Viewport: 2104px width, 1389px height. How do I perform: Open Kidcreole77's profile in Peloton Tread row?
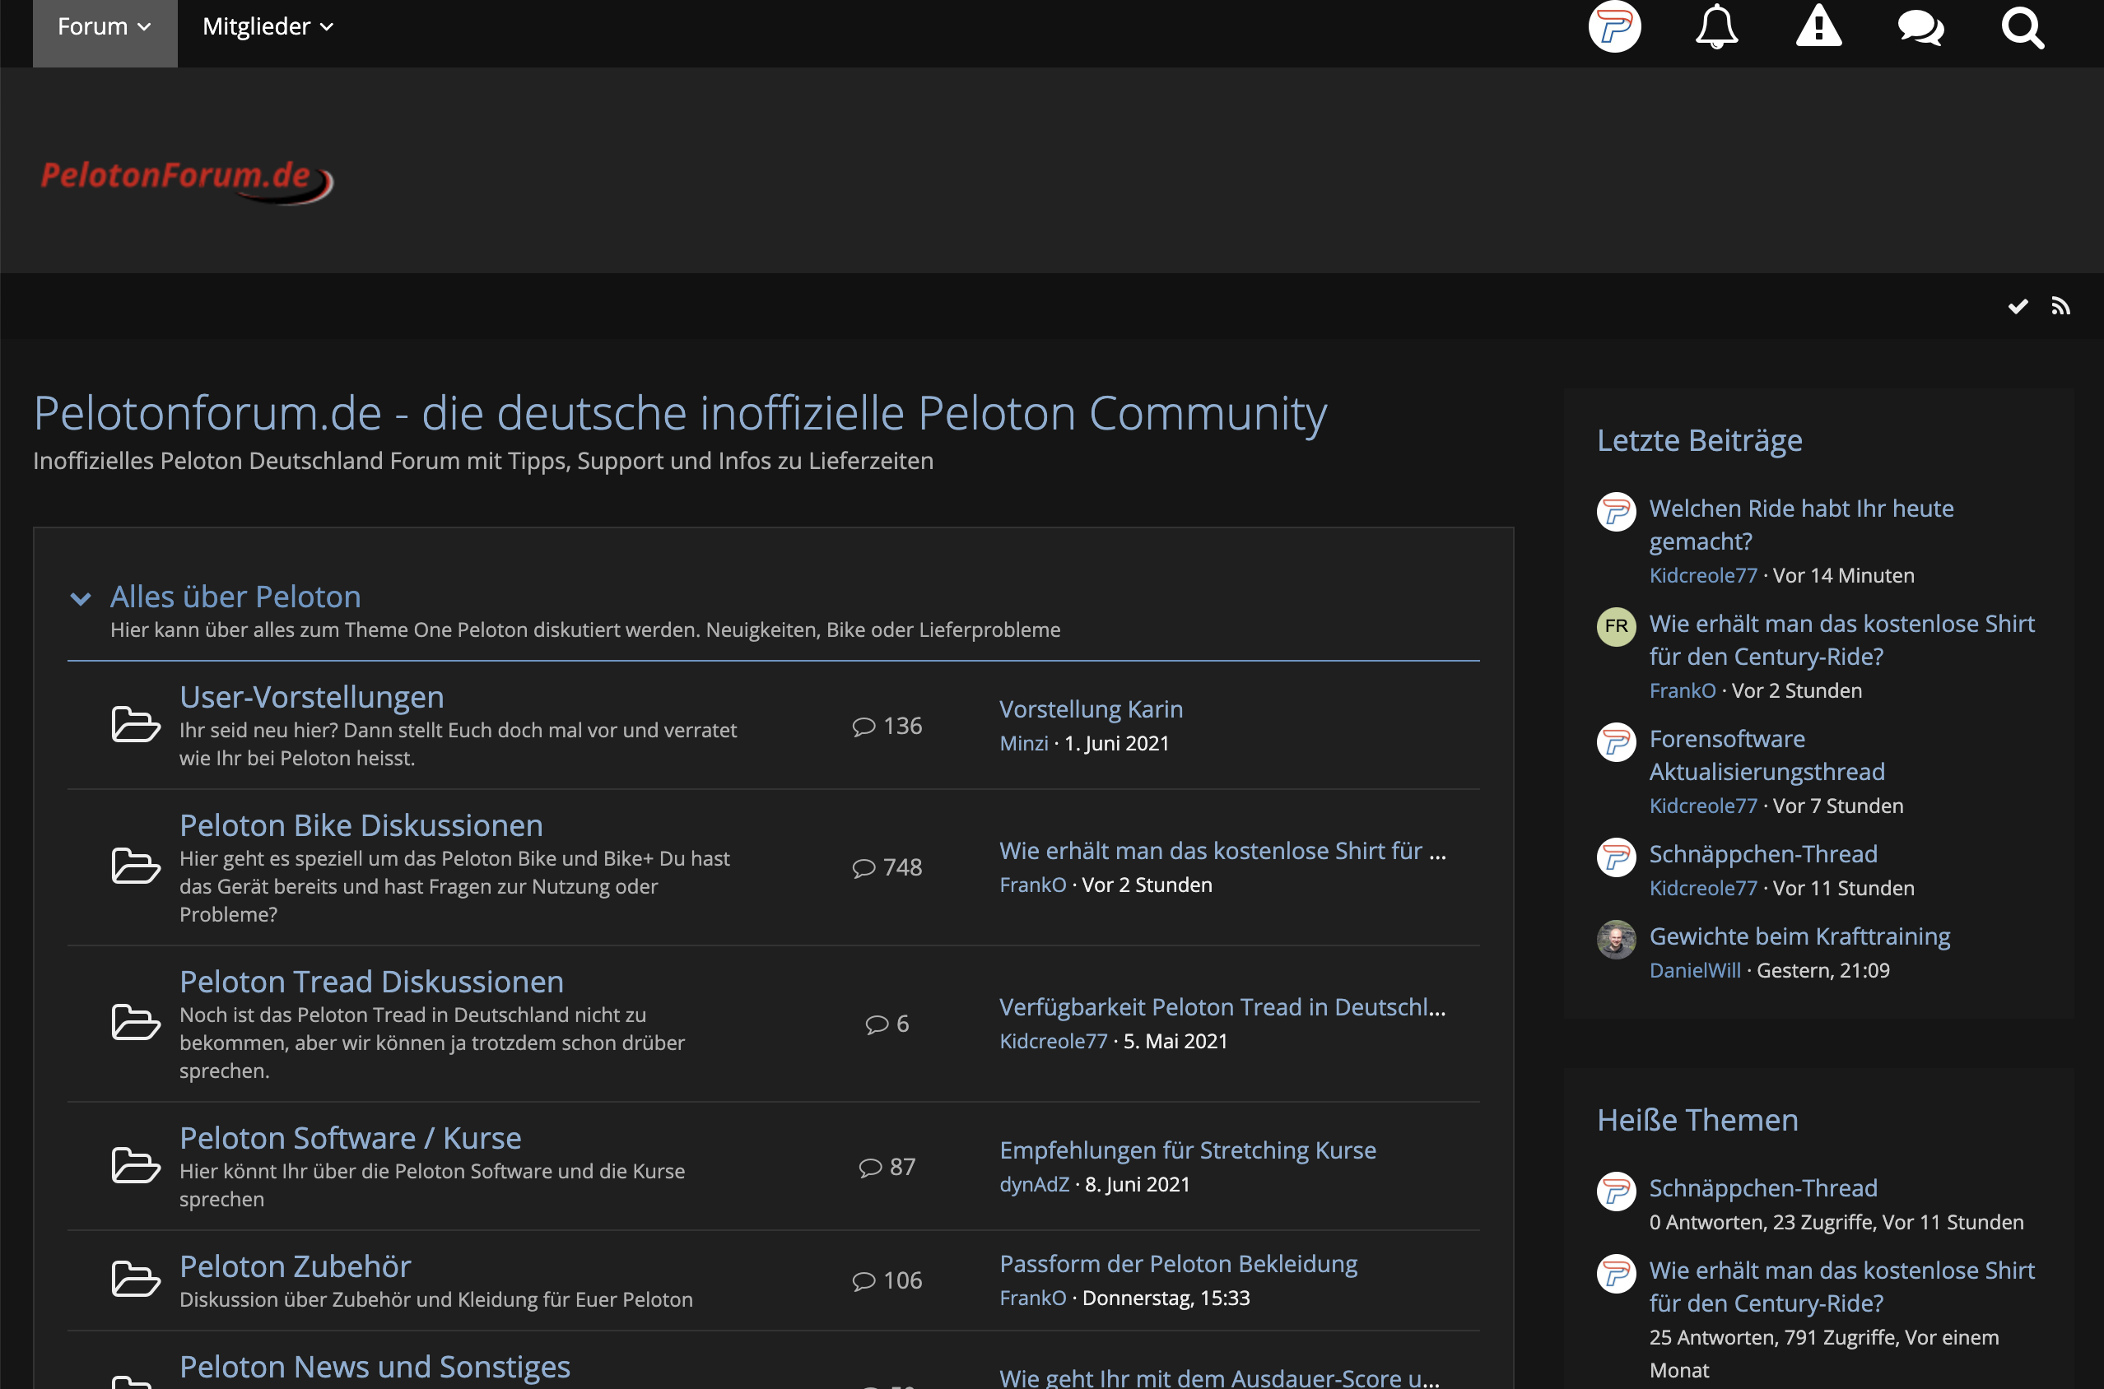[x=1054, y=1042]
